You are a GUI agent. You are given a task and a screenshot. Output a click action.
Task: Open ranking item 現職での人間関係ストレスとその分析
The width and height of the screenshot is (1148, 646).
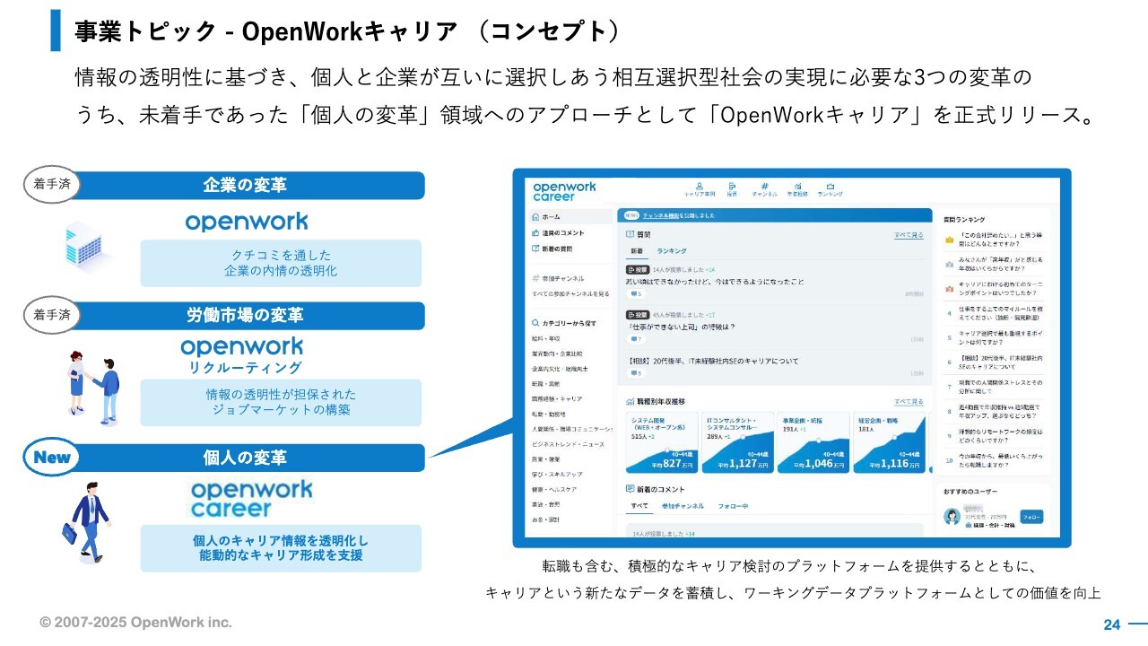[1000, 388]
